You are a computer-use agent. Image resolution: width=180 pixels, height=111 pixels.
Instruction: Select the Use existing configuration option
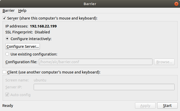pos(7,54)
